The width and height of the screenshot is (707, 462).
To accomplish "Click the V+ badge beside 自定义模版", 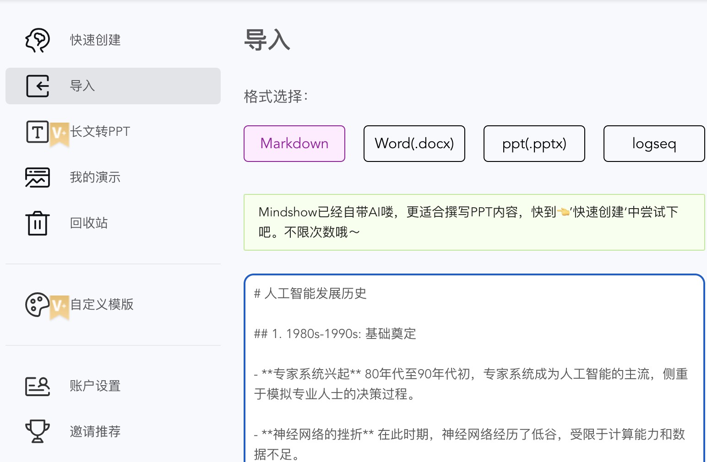I will 59,307.
